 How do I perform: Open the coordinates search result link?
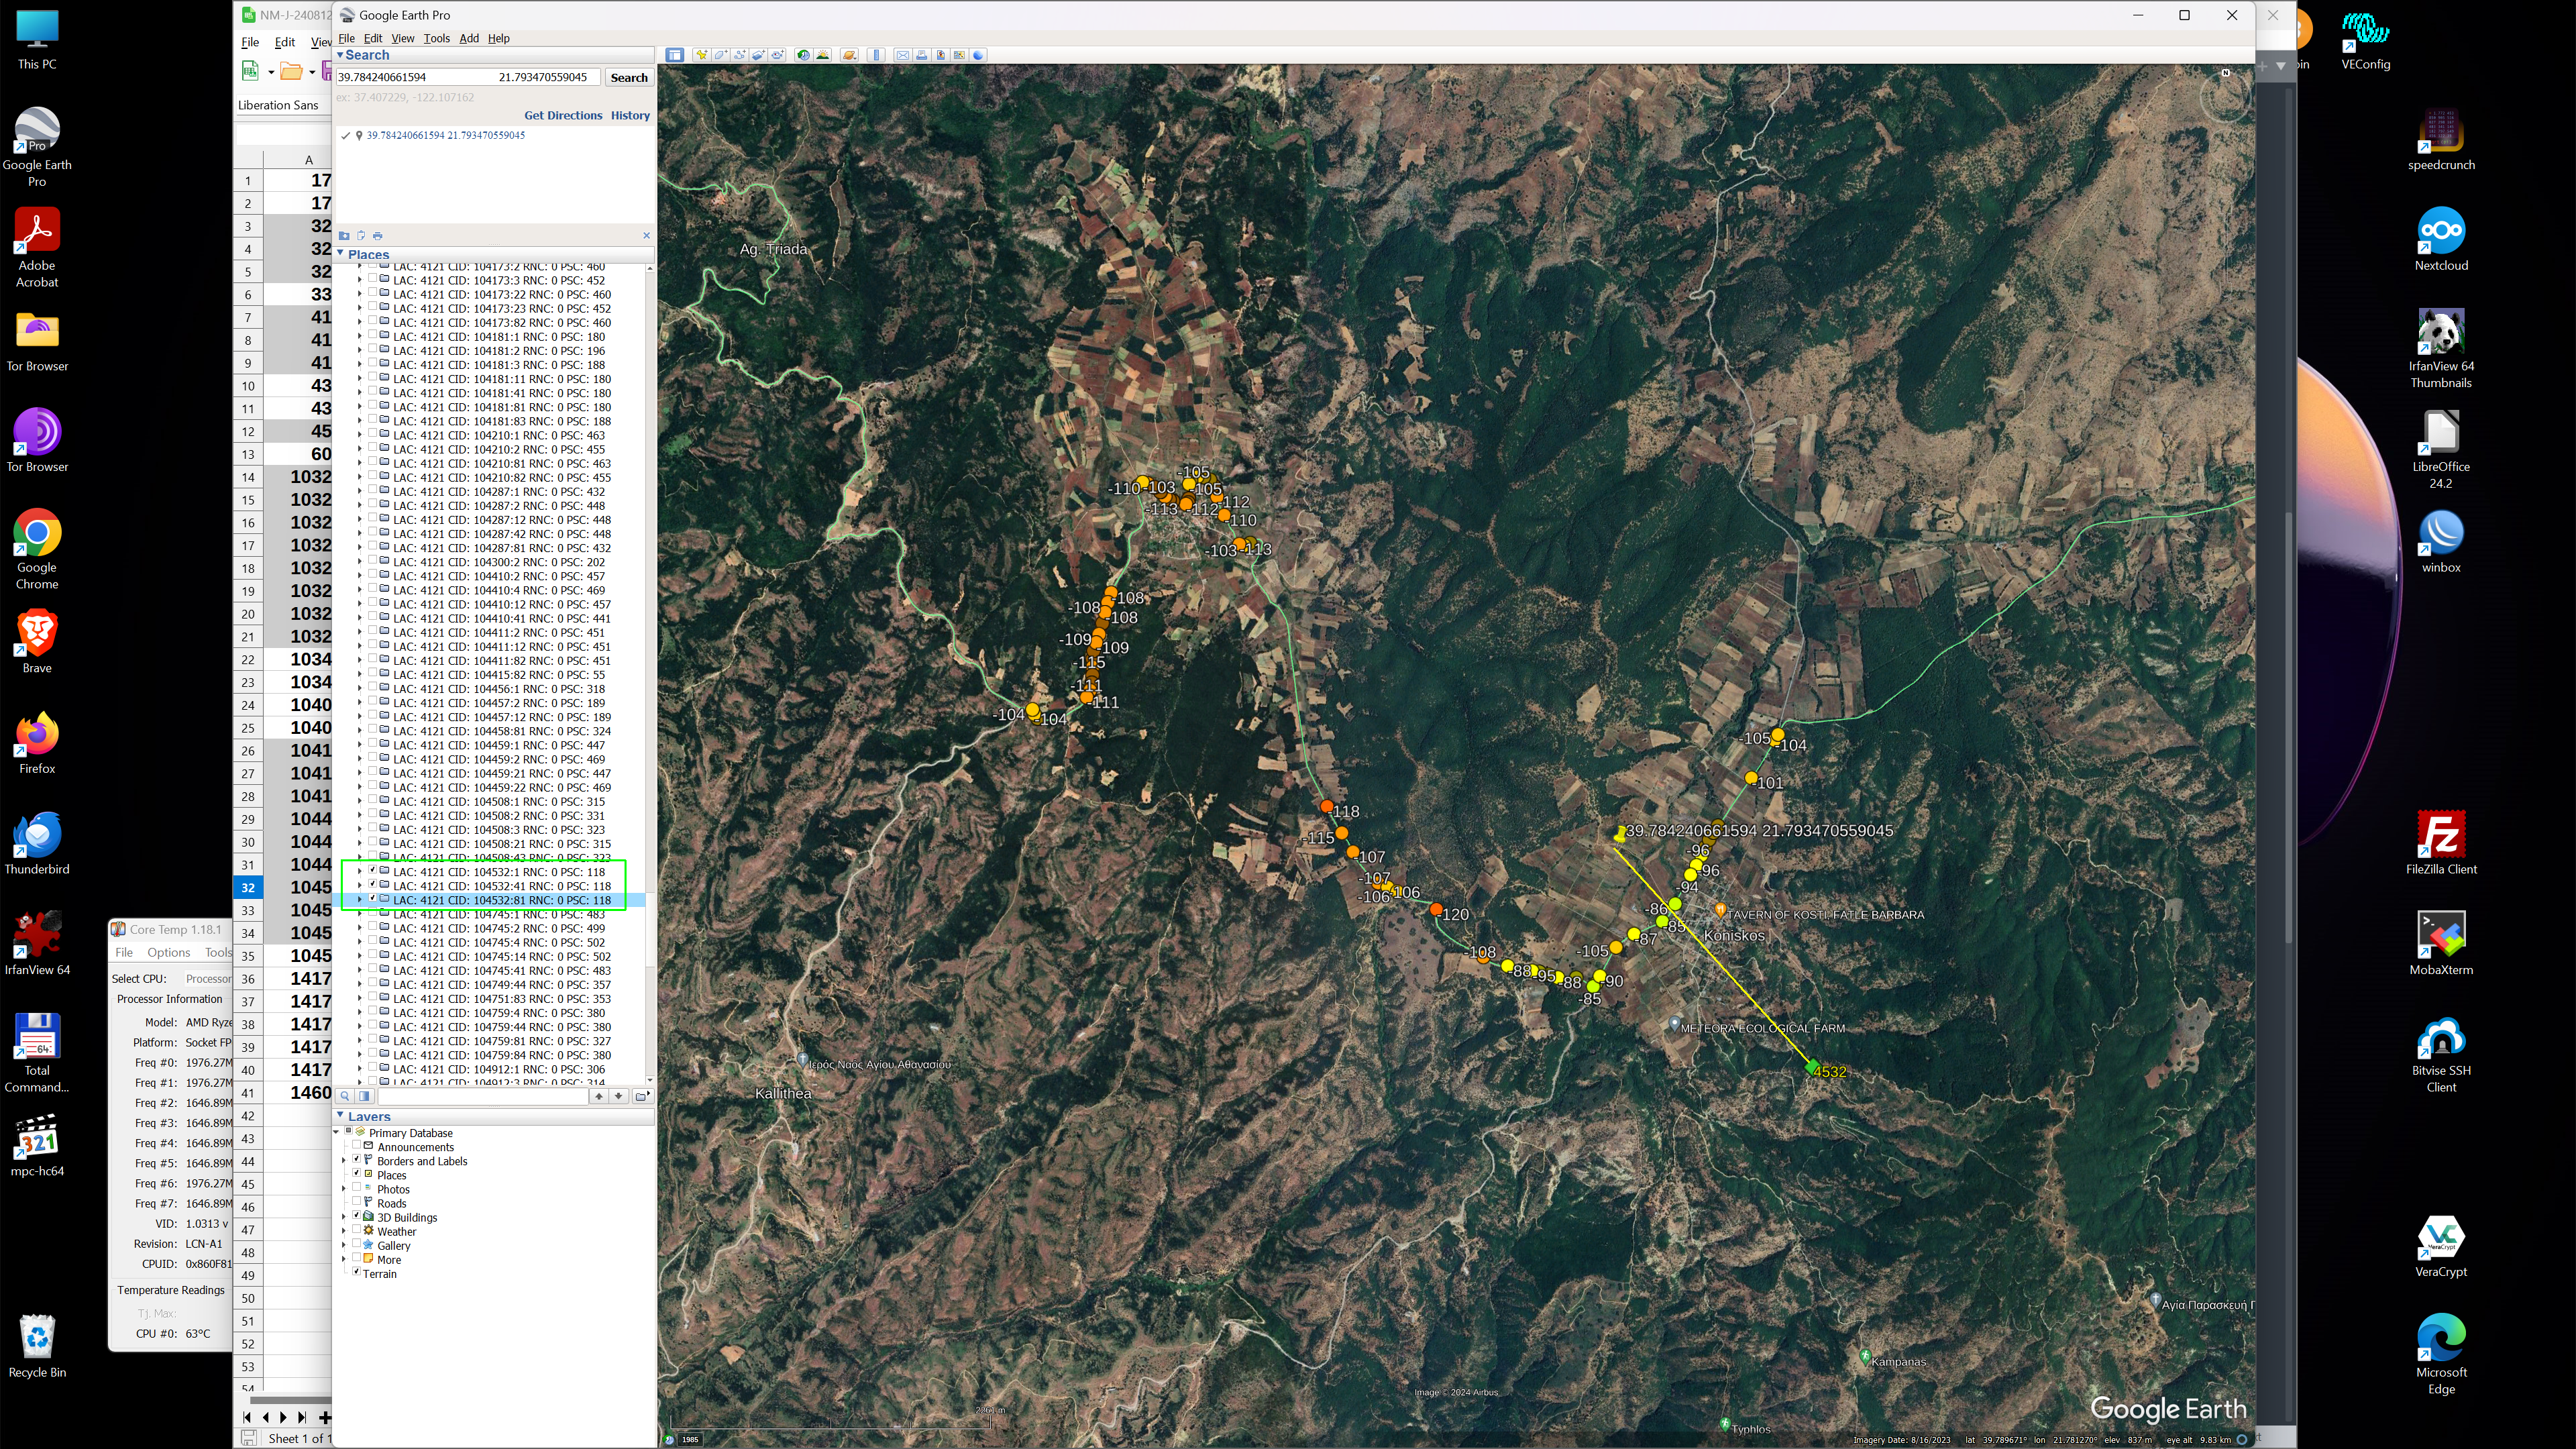445,135
